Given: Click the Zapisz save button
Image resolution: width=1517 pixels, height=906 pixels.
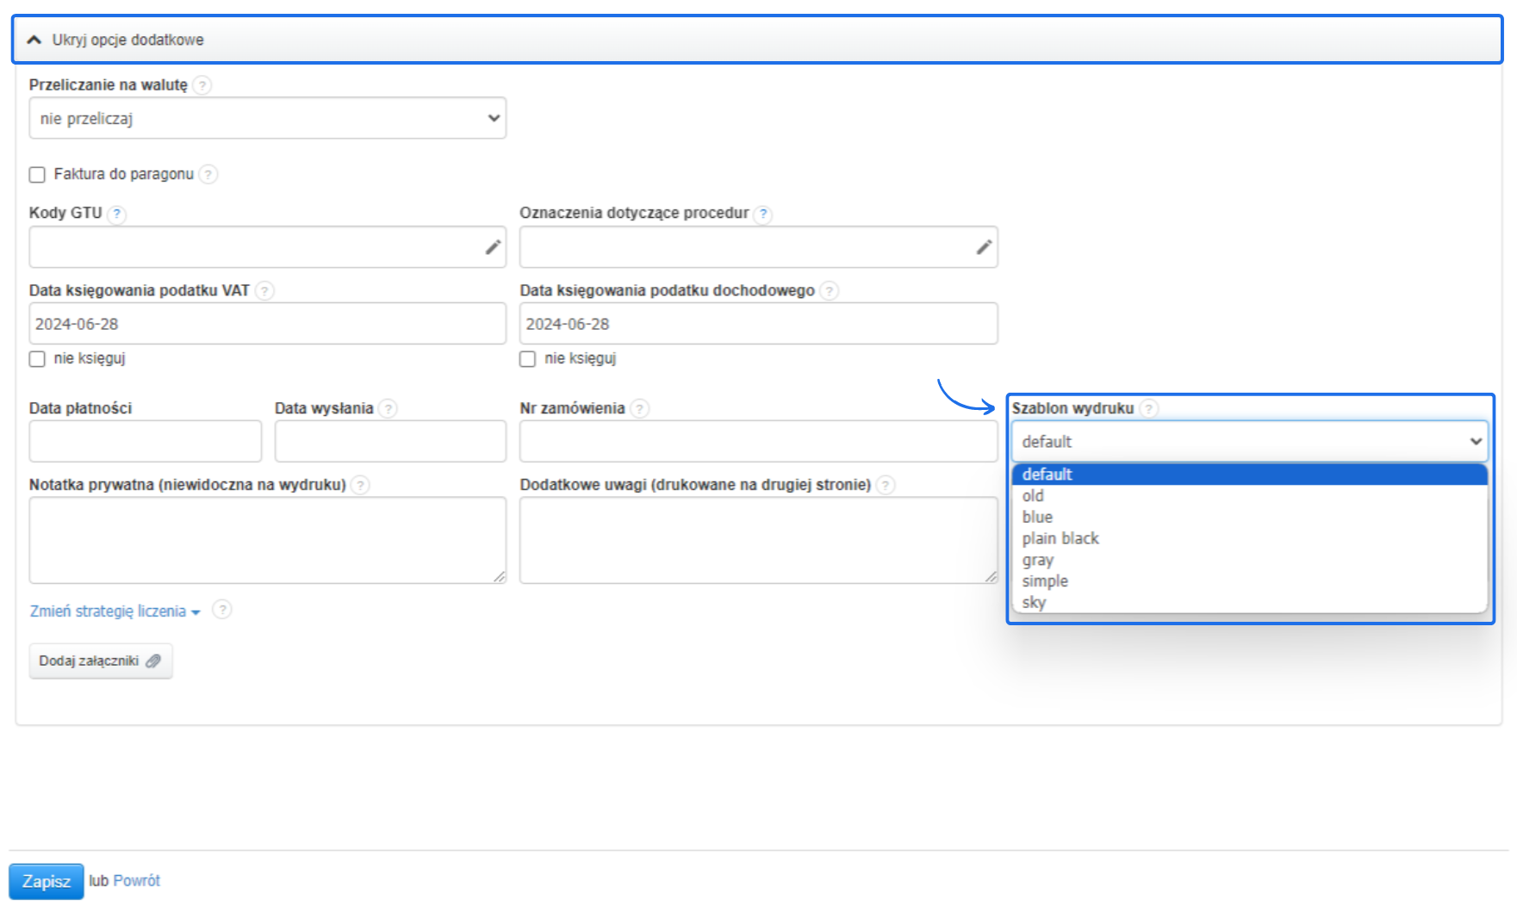Looking at the screenshot, I should [47, 881].
